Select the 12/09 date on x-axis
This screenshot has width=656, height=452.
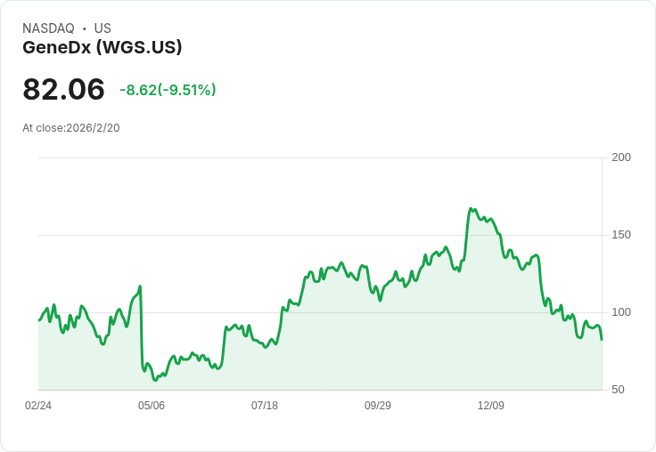click(491, 406)
